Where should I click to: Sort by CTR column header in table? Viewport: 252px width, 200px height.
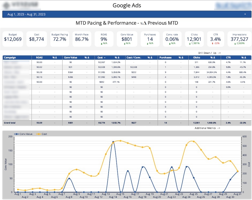(x=228, y=57)
